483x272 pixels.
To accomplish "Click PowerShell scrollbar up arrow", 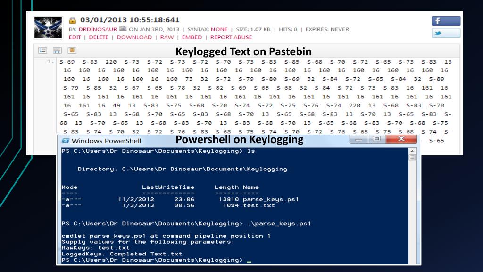I will 412,151.
